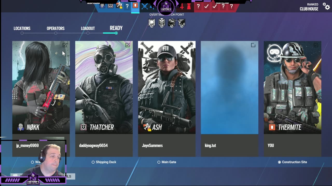Click the blue crossed swords attacker icon
Screen dimensions: 332x186
coord(144,6)
